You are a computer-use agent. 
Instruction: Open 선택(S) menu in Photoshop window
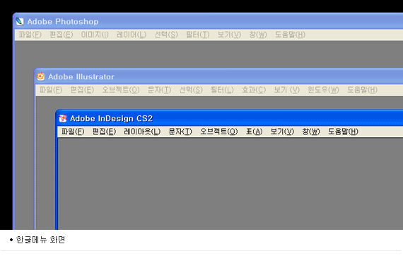[166, 35]
